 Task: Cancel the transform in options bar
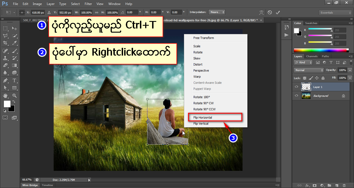[270, 12]
